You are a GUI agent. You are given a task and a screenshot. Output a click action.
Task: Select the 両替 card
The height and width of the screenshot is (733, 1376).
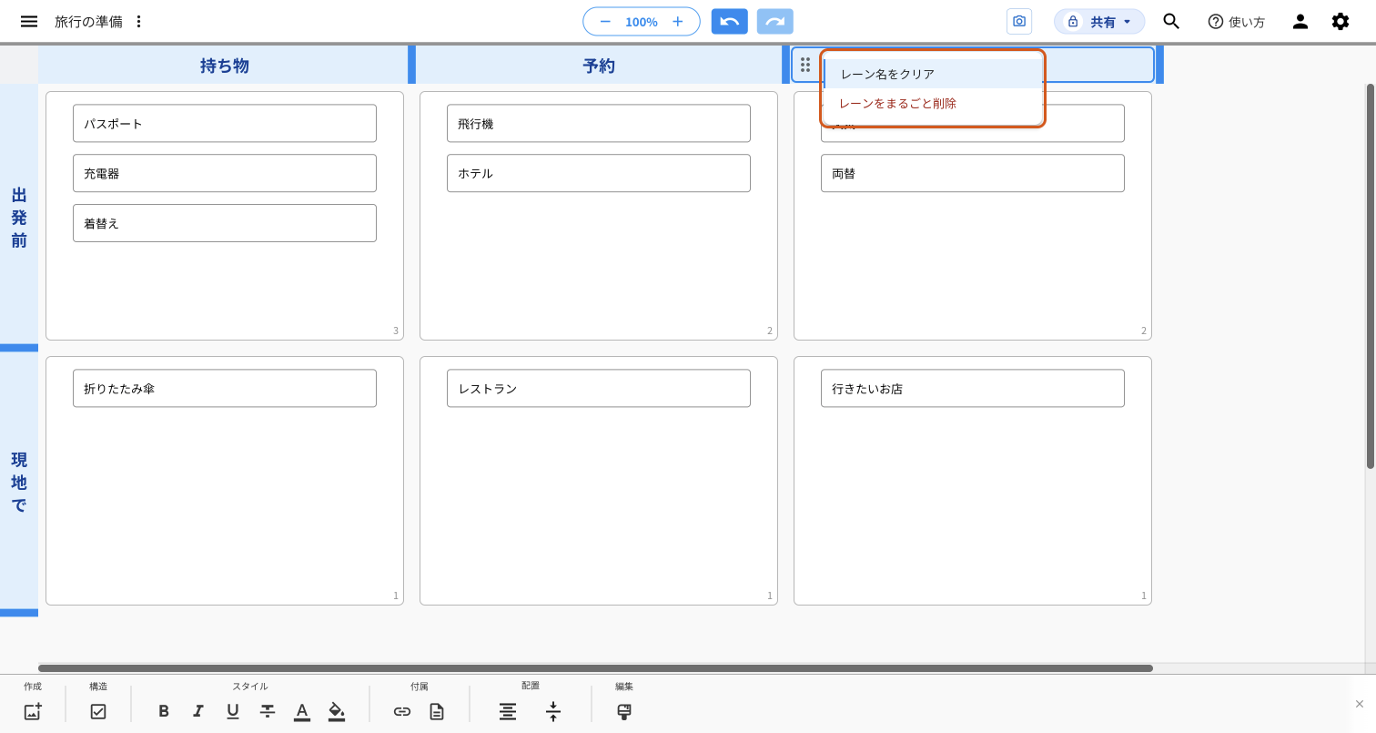(x=973, y=173)
